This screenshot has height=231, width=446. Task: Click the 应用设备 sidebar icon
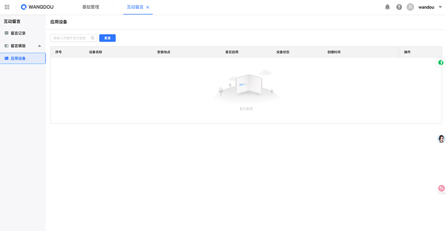coord(6,58)
